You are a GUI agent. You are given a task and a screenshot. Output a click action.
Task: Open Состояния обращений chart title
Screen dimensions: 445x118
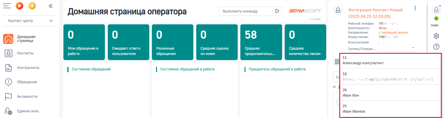click(91, 69)
